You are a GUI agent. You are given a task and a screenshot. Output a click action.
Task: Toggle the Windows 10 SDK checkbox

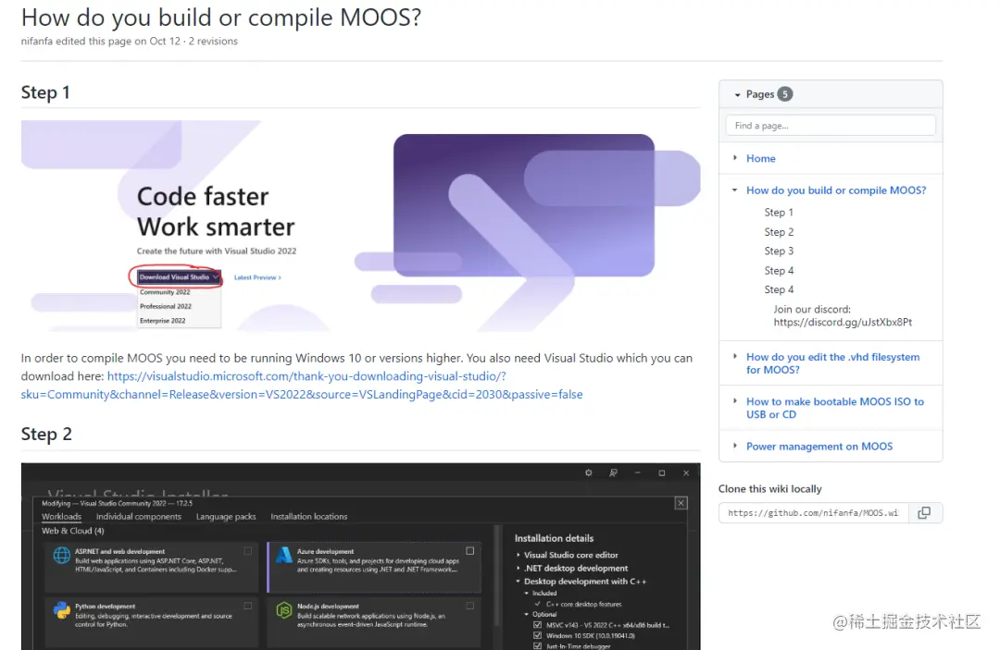click(x=537, y=635)
